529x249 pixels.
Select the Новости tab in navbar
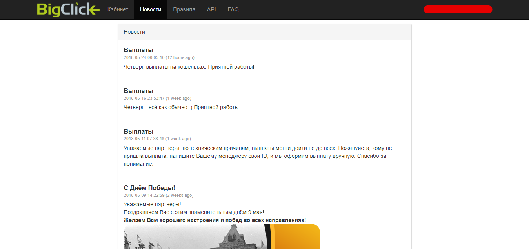(151, 9)
